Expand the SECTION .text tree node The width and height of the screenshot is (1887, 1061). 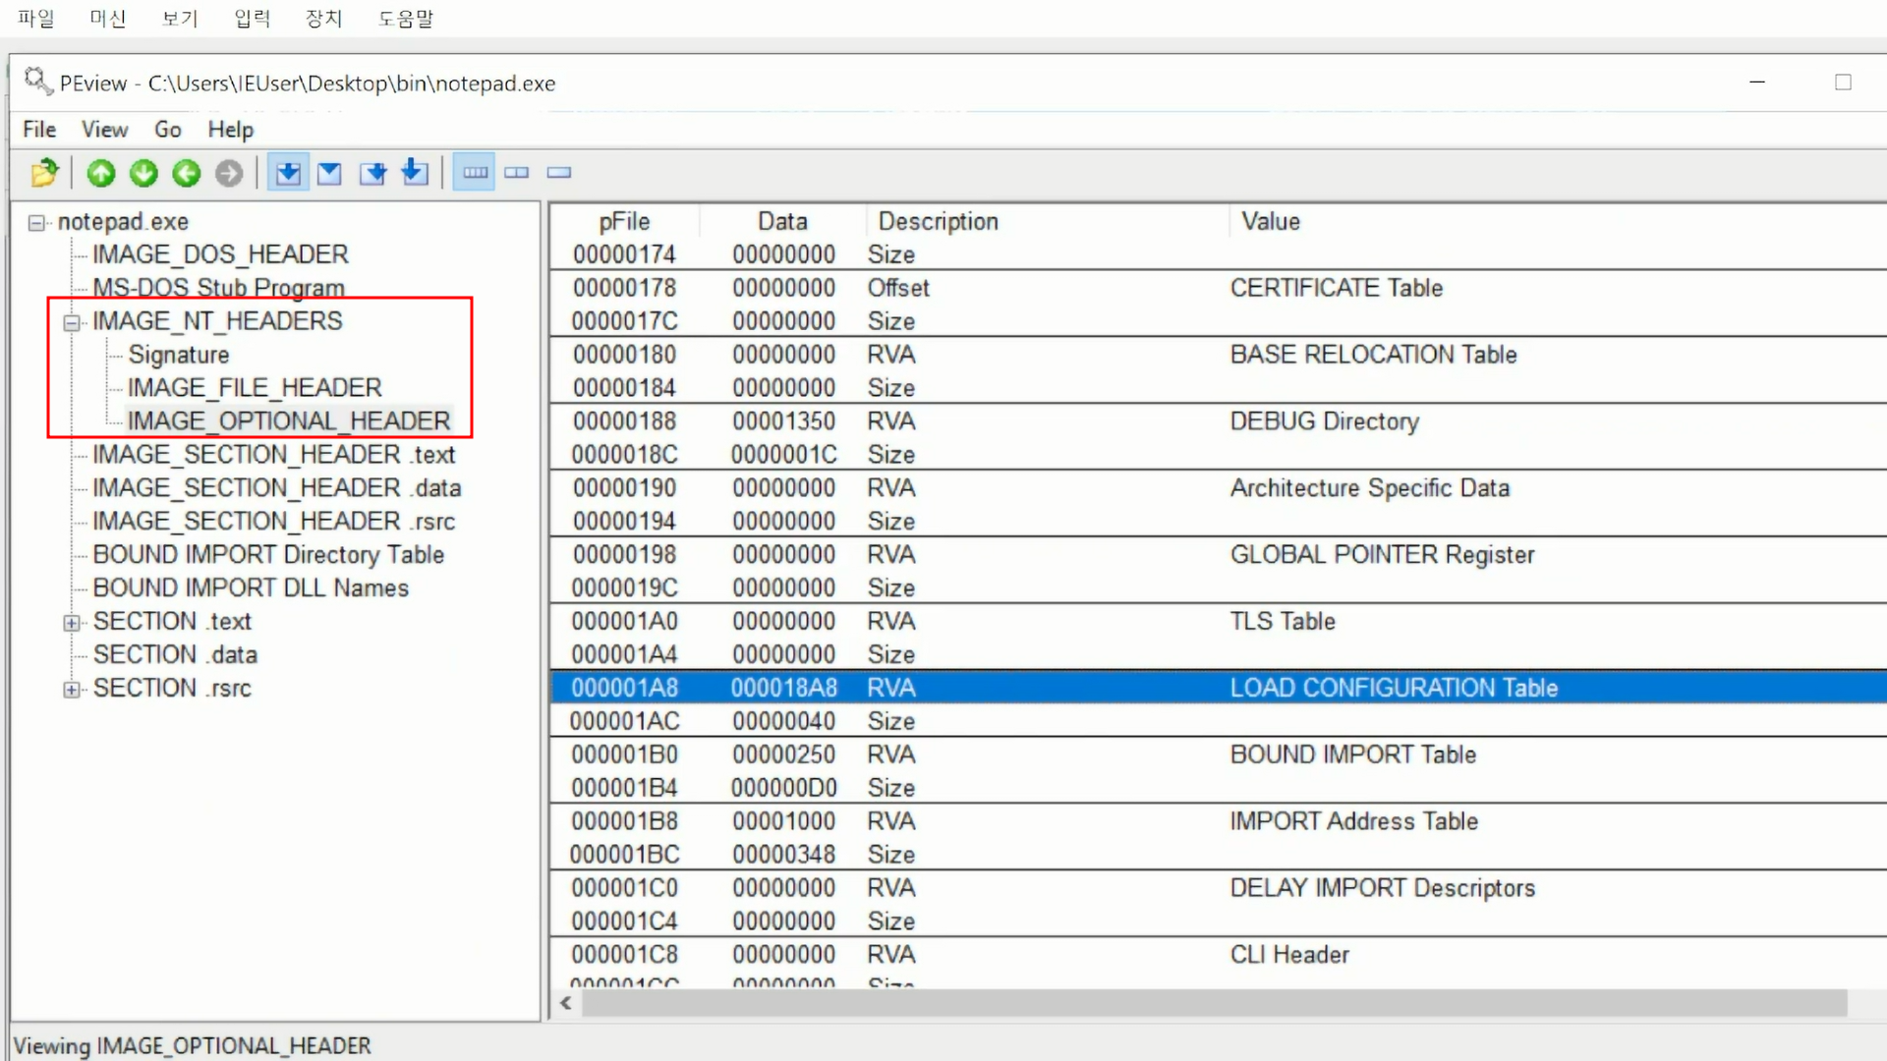(x=72, y=623)
